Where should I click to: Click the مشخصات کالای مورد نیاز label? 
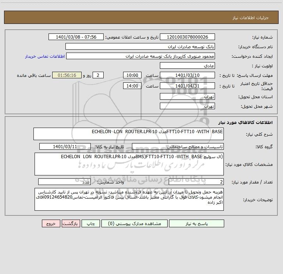(249, 164)
